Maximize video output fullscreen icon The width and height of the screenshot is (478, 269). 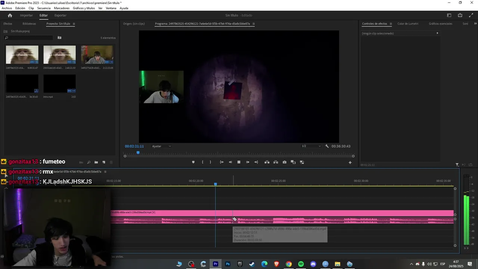click(x=471, y=15)
